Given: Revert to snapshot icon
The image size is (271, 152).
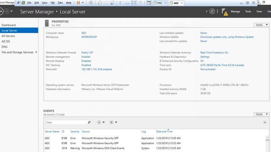Looking at the screenshot, I should 106,3.
